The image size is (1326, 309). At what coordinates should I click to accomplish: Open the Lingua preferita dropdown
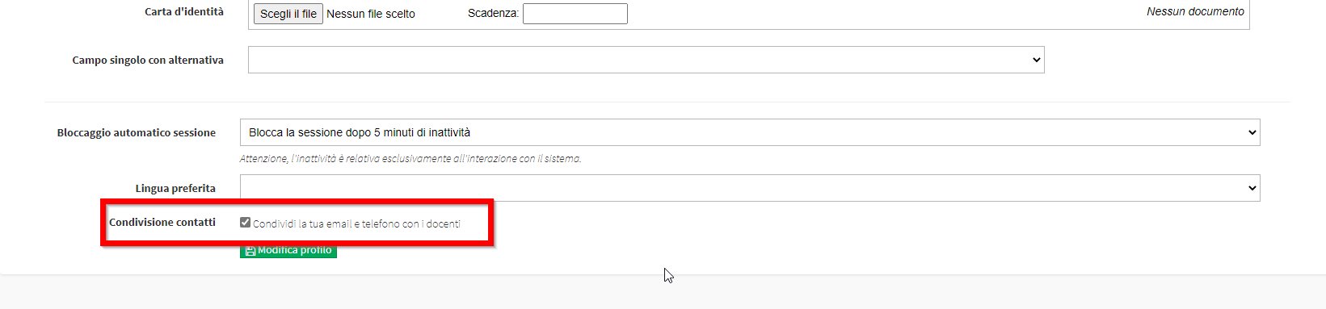(x=750, y=188)
